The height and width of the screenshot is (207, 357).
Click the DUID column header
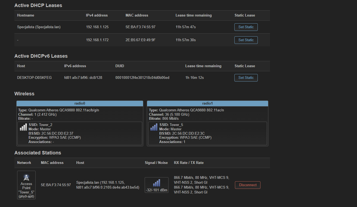[x=120, y=66]
